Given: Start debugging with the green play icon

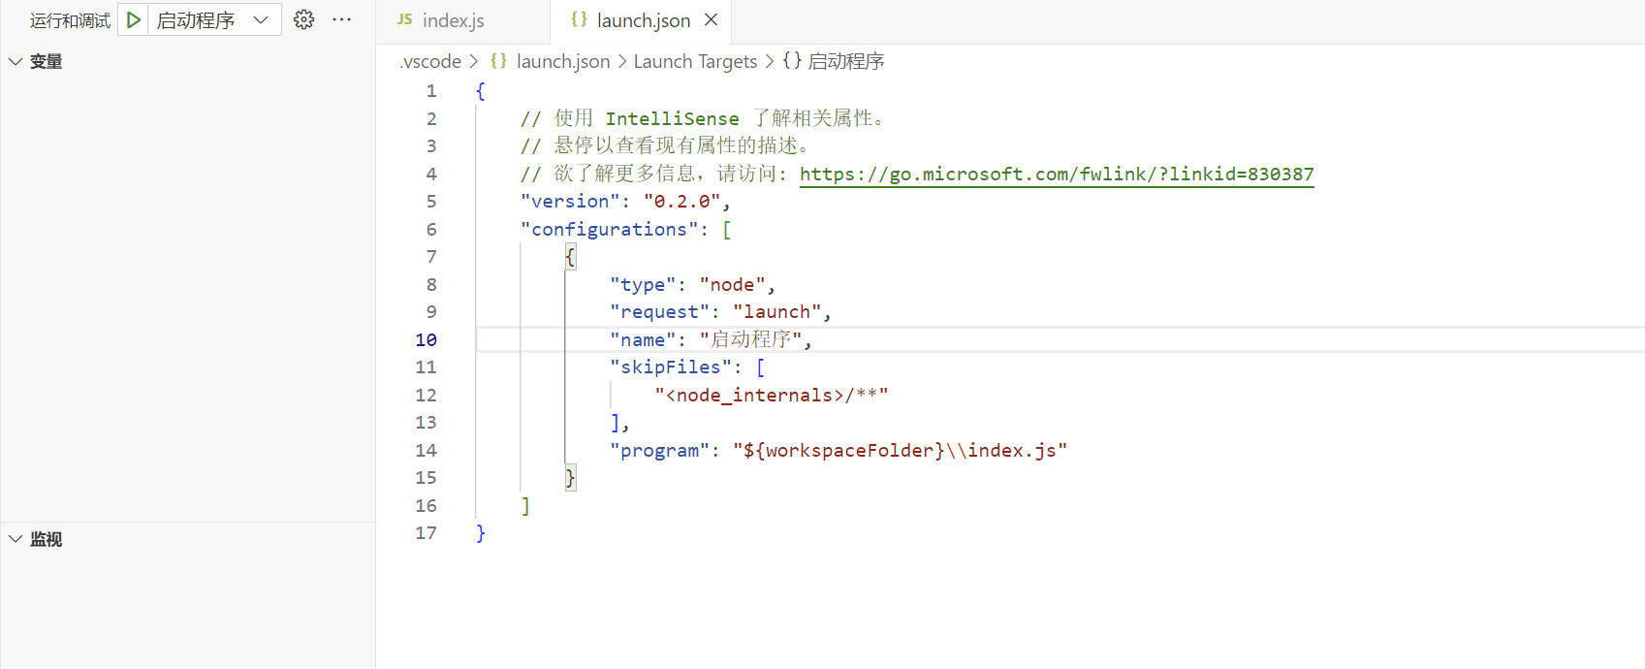Looking at the screenshot, I should pyautogui.click(x=134, y=19).
